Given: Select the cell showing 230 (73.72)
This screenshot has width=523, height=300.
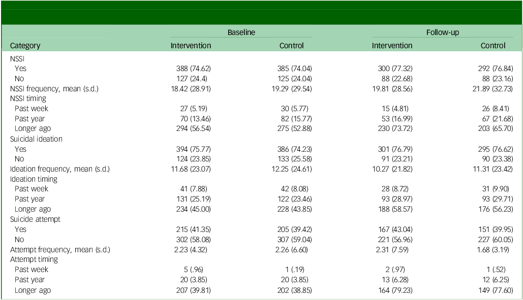Looking at the screenshot, I should pos(392,129).
